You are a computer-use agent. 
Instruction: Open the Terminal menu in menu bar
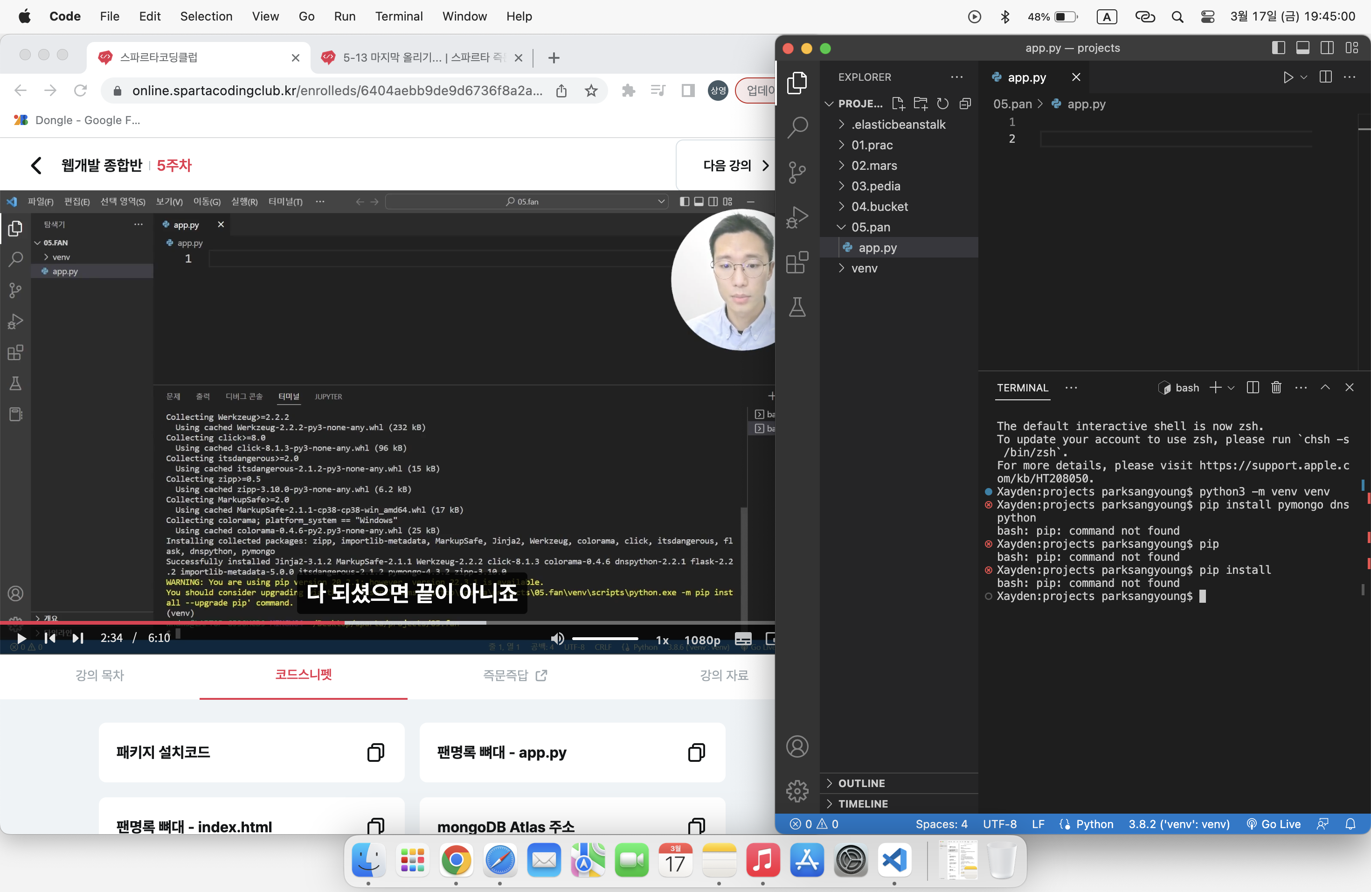pyautogui.click(x=399, y=17)
